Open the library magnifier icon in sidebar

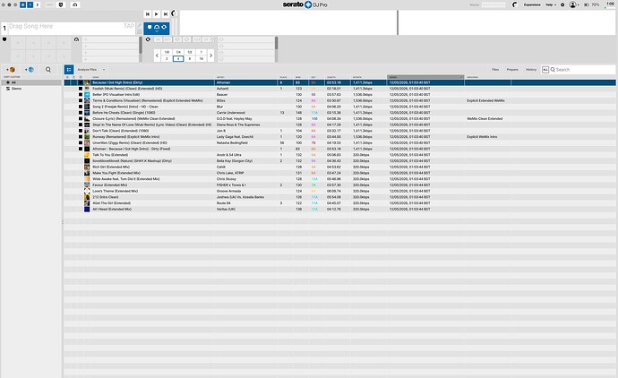48,70
